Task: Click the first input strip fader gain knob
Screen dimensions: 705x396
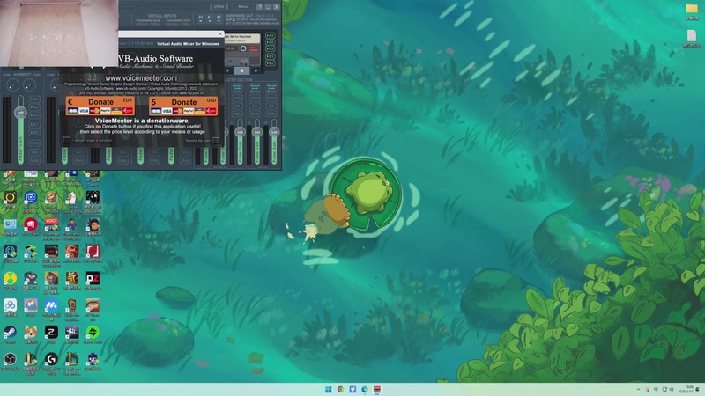Action: click(x=20, y=113)
